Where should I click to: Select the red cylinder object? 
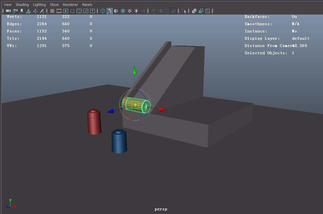point(94,122)
